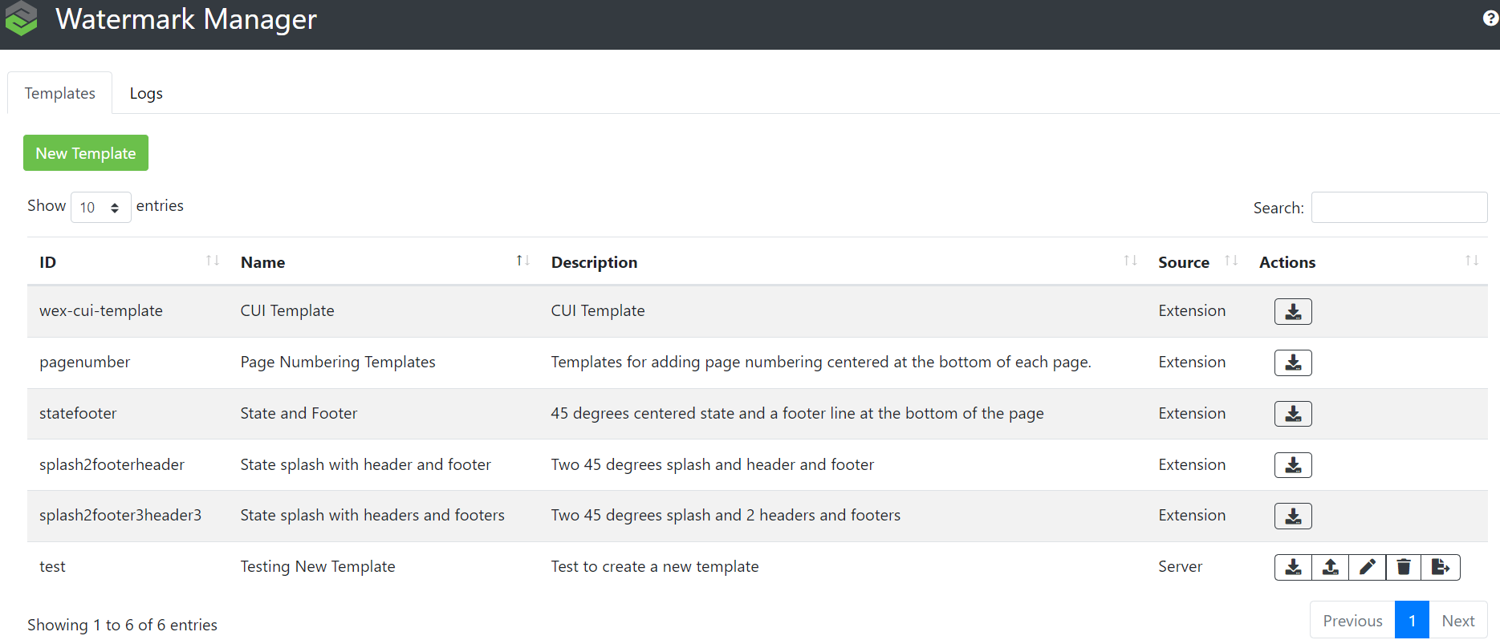
Task: Click 'State splash with header and footer' name
Action: [x=365, y=465]
